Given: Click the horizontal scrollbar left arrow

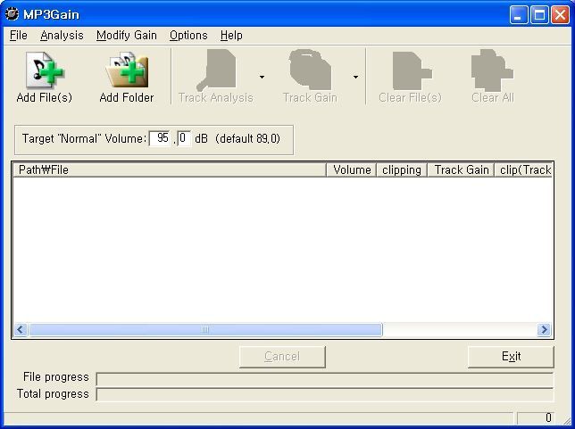Looking at the screenshot, I should (x=21, y=330).
